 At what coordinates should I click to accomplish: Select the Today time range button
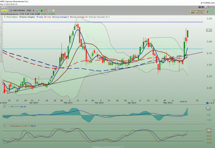[121, 147]
